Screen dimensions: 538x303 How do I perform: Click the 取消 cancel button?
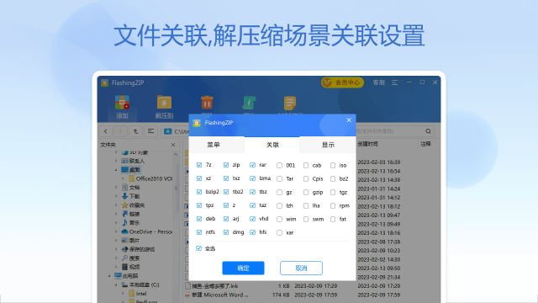click(301, 268)
